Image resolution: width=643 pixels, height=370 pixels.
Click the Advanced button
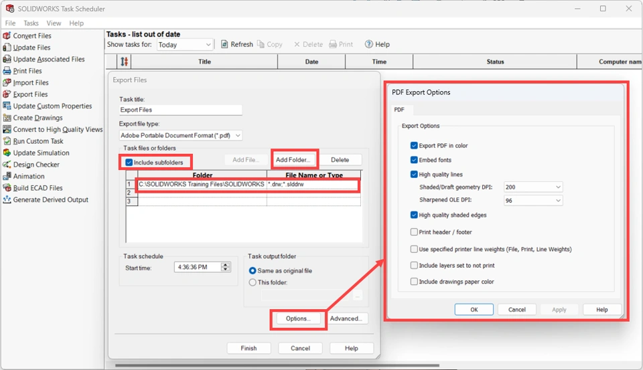346,318
